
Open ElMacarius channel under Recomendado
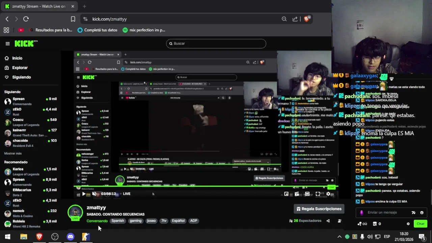click(x=30, y=192)
